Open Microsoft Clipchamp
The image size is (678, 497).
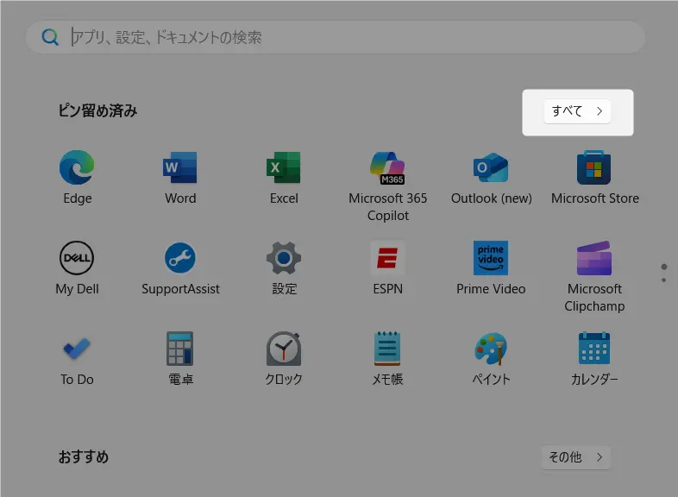594,276
